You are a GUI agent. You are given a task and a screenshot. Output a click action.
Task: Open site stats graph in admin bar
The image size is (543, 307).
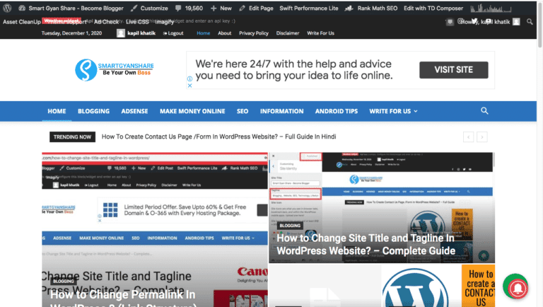pyautogui.click(x=491, y=8)
